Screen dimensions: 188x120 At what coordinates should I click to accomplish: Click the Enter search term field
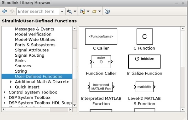pos(38,12)
